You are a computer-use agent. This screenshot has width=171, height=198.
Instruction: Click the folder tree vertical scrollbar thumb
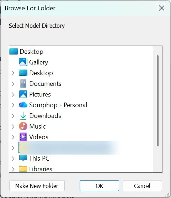(157, 101)
